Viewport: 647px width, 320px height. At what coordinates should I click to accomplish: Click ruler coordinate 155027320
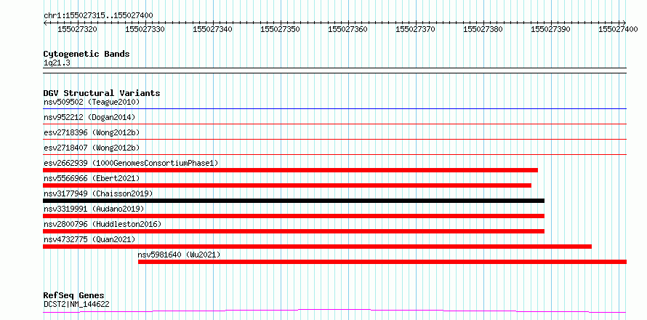(78, 29)
